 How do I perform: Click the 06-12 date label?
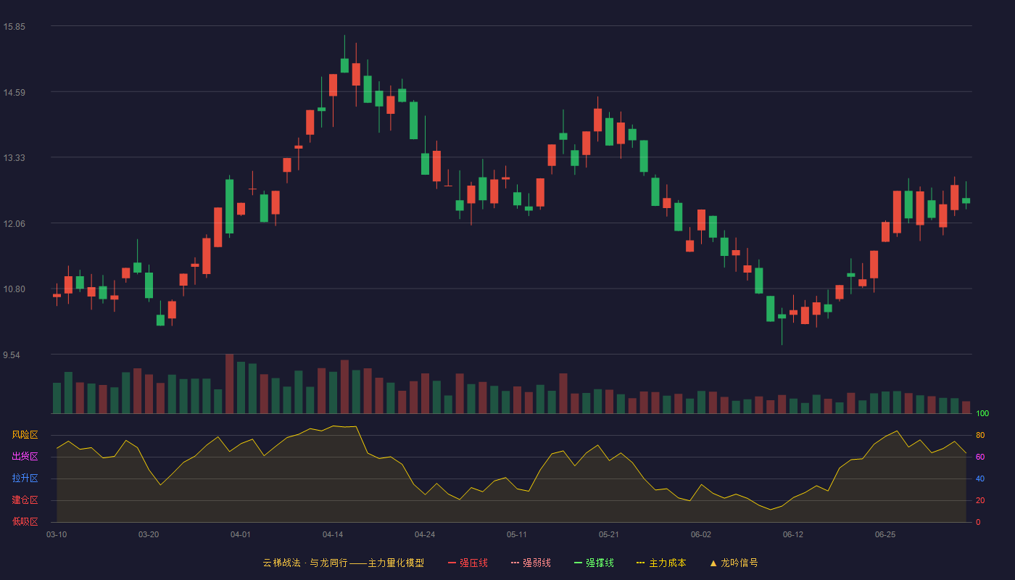[x=793, y=534]
